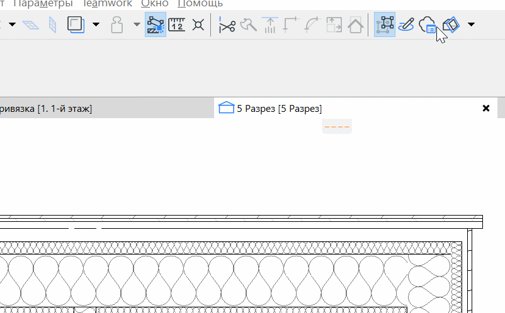Click the orange dashed tab bar handle

337,126
